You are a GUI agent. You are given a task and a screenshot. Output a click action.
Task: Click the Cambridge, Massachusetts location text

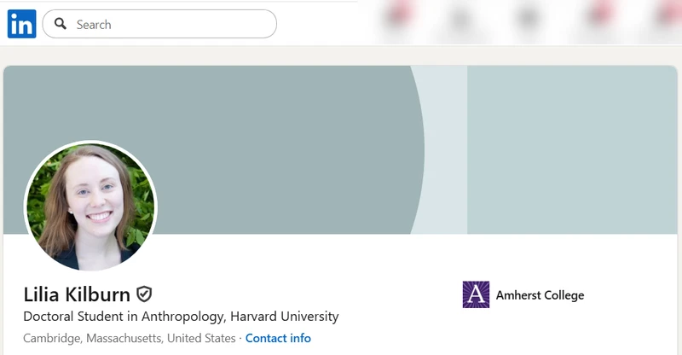(129, 338)
